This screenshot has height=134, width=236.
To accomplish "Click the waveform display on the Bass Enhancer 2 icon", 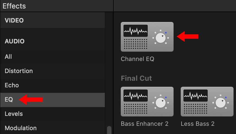I will pos(135,96).
